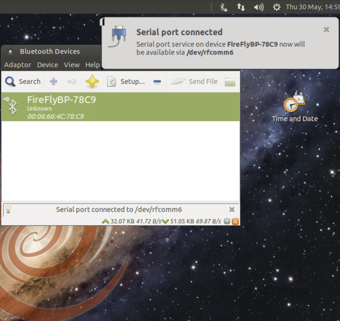
Task: Click the 'Serial port connected' notification title
Action: point(179,32)
